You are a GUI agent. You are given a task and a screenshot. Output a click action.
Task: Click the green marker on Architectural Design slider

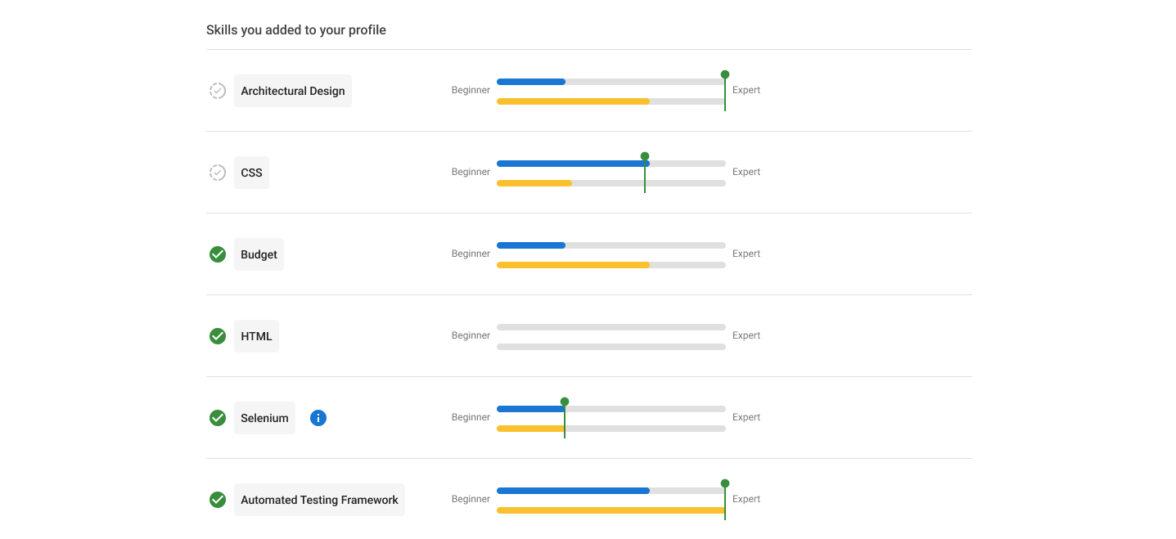click(725, 74)
